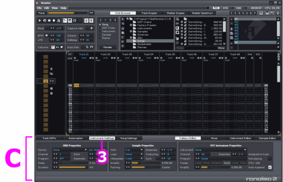Select the Song radio button
The image size is (283, 182).
pyautogui.click(x=100, y=24)
